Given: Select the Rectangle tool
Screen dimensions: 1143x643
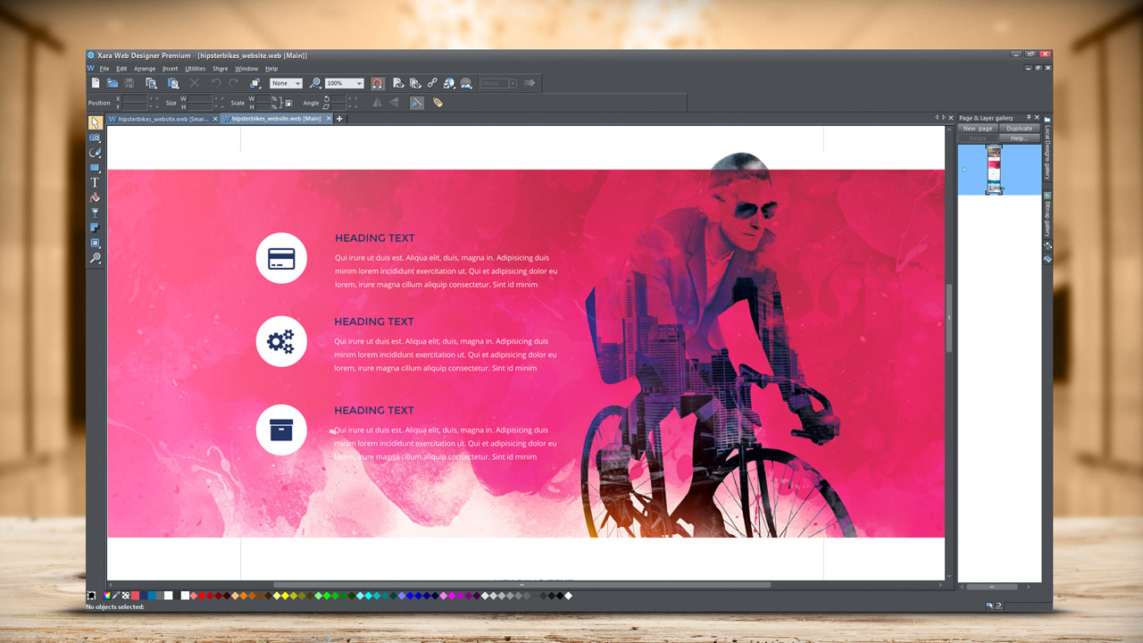Looking at the screenshot, I should pos(95,168).
